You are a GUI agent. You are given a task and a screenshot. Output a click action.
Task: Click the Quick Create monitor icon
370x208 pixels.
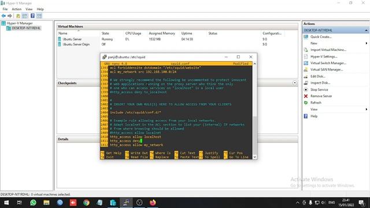[306, 37]
